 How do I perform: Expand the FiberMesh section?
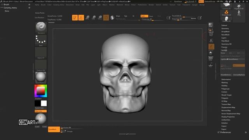tap(225, 41)
